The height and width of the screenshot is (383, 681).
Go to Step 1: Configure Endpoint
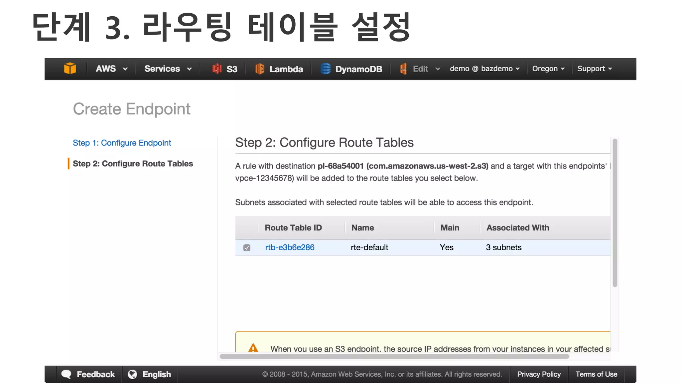(122, 143)
